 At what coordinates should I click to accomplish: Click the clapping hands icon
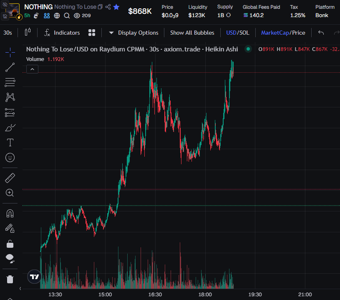[36, 15]
